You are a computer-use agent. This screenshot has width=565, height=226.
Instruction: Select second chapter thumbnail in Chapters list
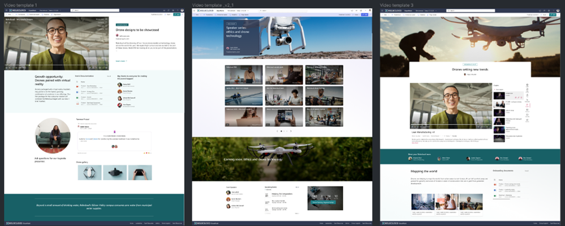[499, 104]
